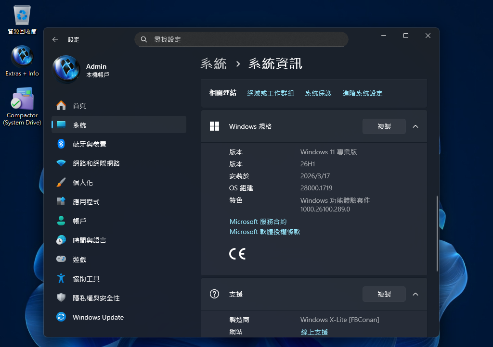Viewport: 493px width, 347px height.
Task: Go to 個人化 settings
Action: tap(119, 182)
